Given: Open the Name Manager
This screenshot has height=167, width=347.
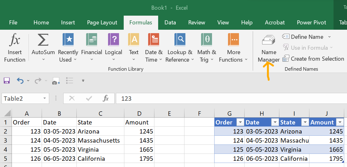Looking at the screenshot, I should coord(269,48).
